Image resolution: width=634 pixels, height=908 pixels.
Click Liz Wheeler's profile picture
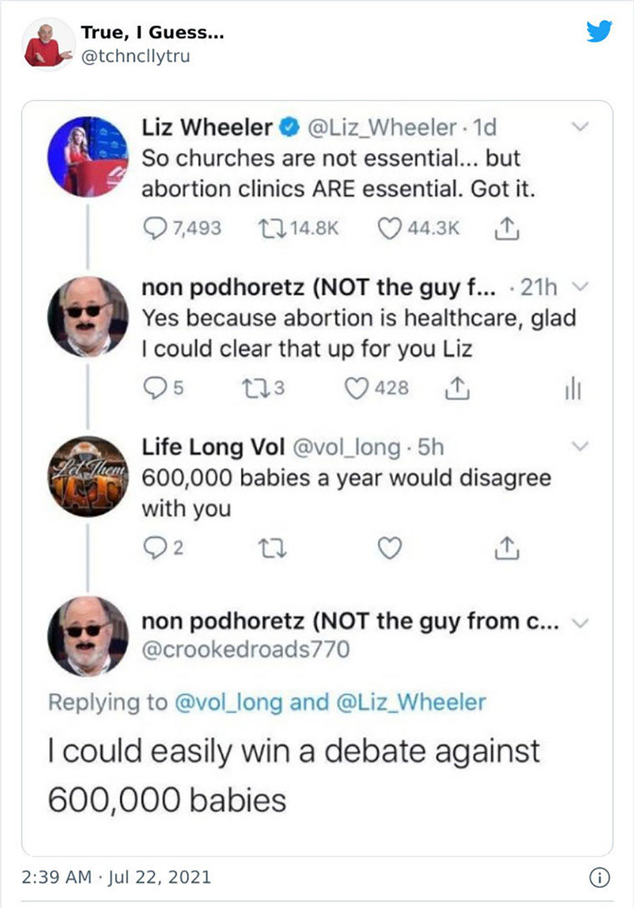coord(88,157)
